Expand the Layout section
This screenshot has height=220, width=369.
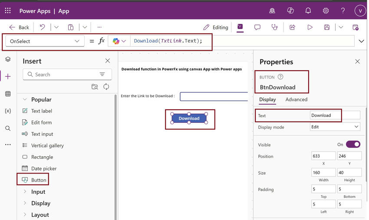tap(25, 215)
